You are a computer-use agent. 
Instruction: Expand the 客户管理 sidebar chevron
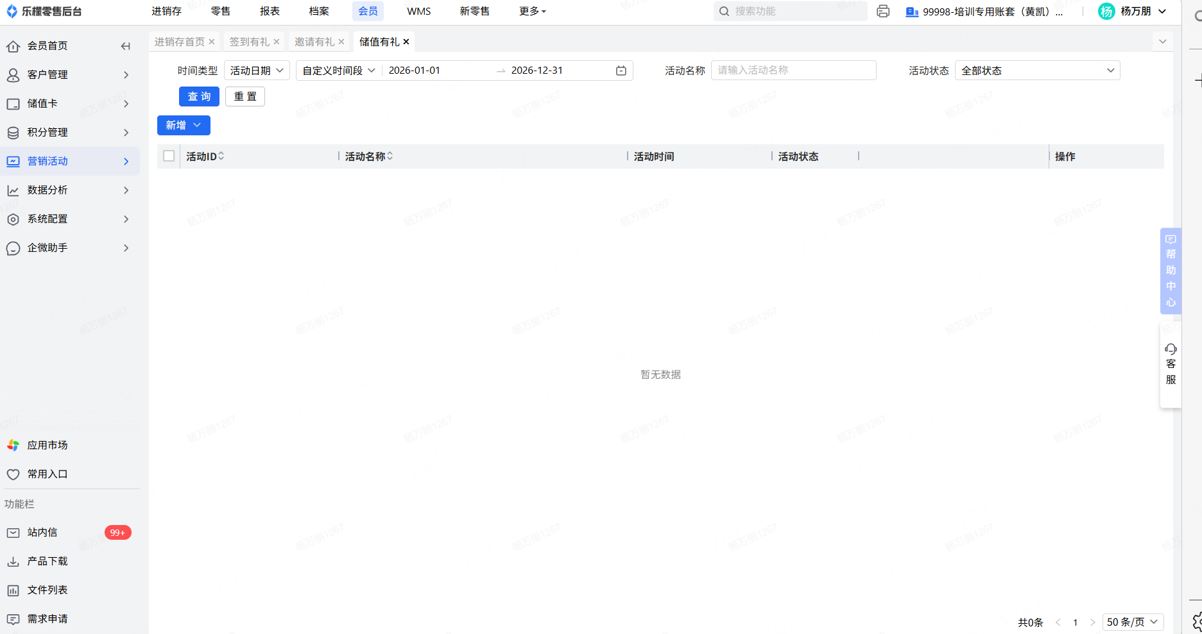tap(126, 74)
